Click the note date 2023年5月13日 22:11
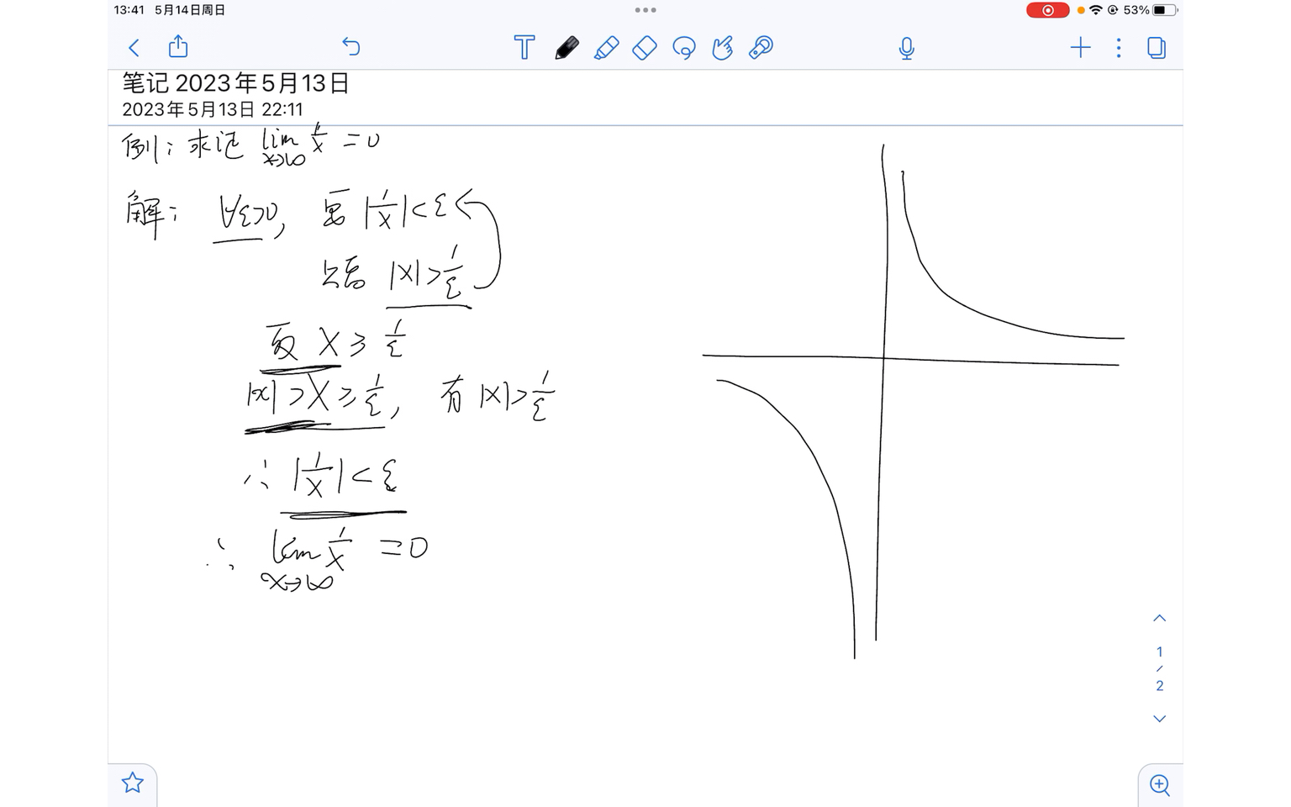Viewport: 1291px width, 807px height. (x=213, y=109)
